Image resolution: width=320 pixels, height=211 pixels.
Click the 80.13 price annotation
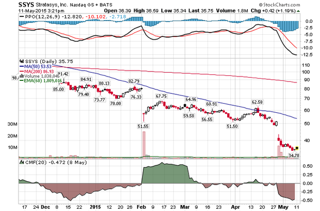[104, 84]
